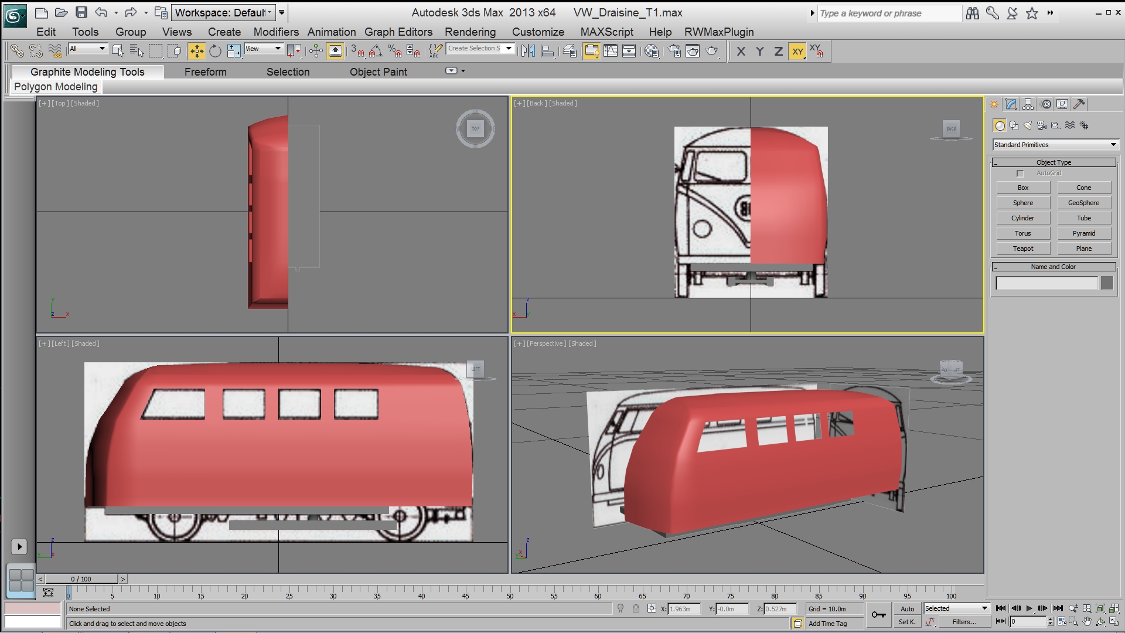Image resolution: width=1125 pixels, height=633 pixels.
Task: Click the Cylinder primitive button
Action: pos(1023,218)
